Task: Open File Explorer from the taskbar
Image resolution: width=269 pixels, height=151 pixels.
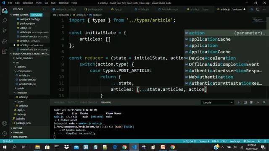Action: tap(37, 147)
